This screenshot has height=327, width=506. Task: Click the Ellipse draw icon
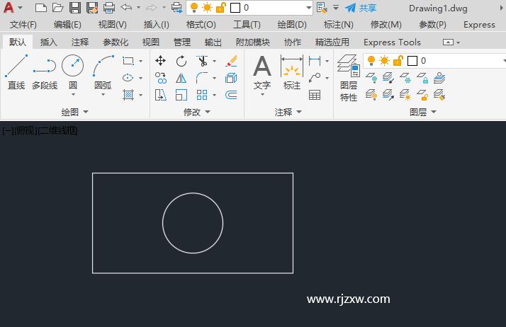click(x=128, y=78)
